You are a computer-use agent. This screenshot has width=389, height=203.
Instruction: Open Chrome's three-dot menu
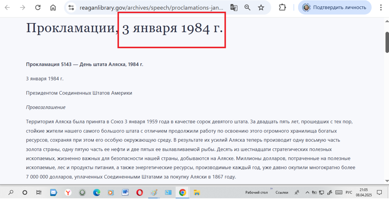(381, 8)
